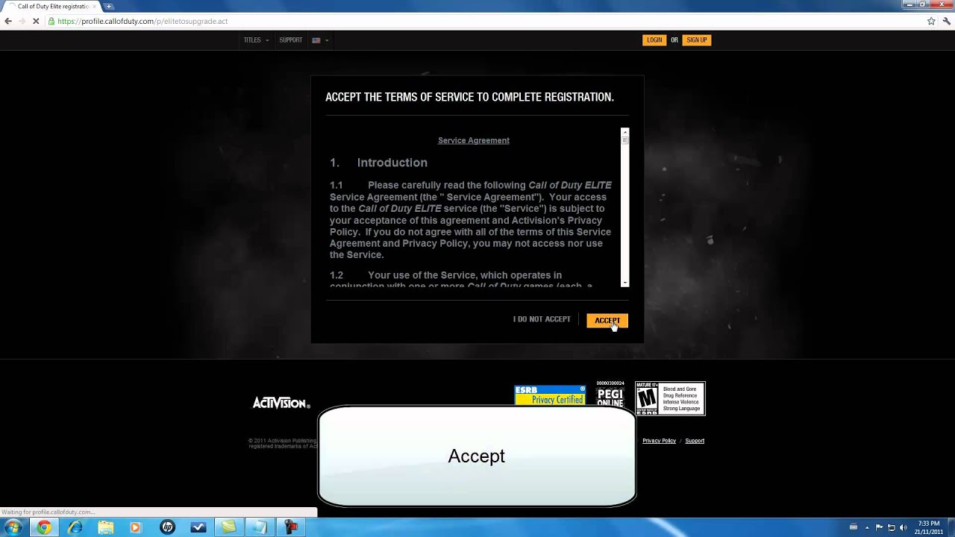Open HP taskbar icon

pyautogui.click(x=167, y=527)
